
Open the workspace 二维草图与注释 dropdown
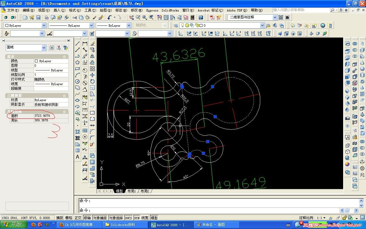tap(275, 17)
